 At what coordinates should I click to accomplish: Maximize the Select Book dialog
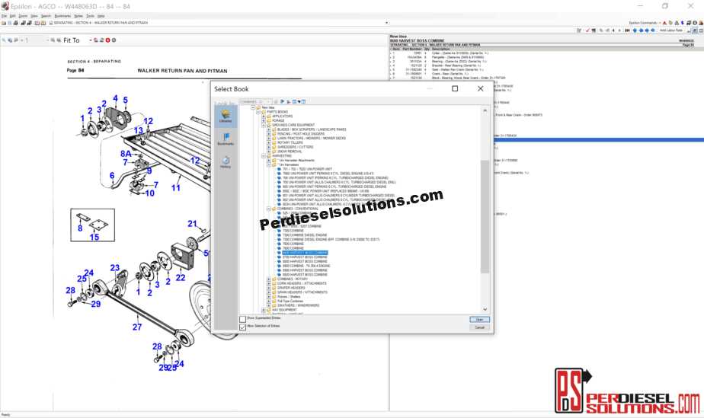[x=455, y=89]
